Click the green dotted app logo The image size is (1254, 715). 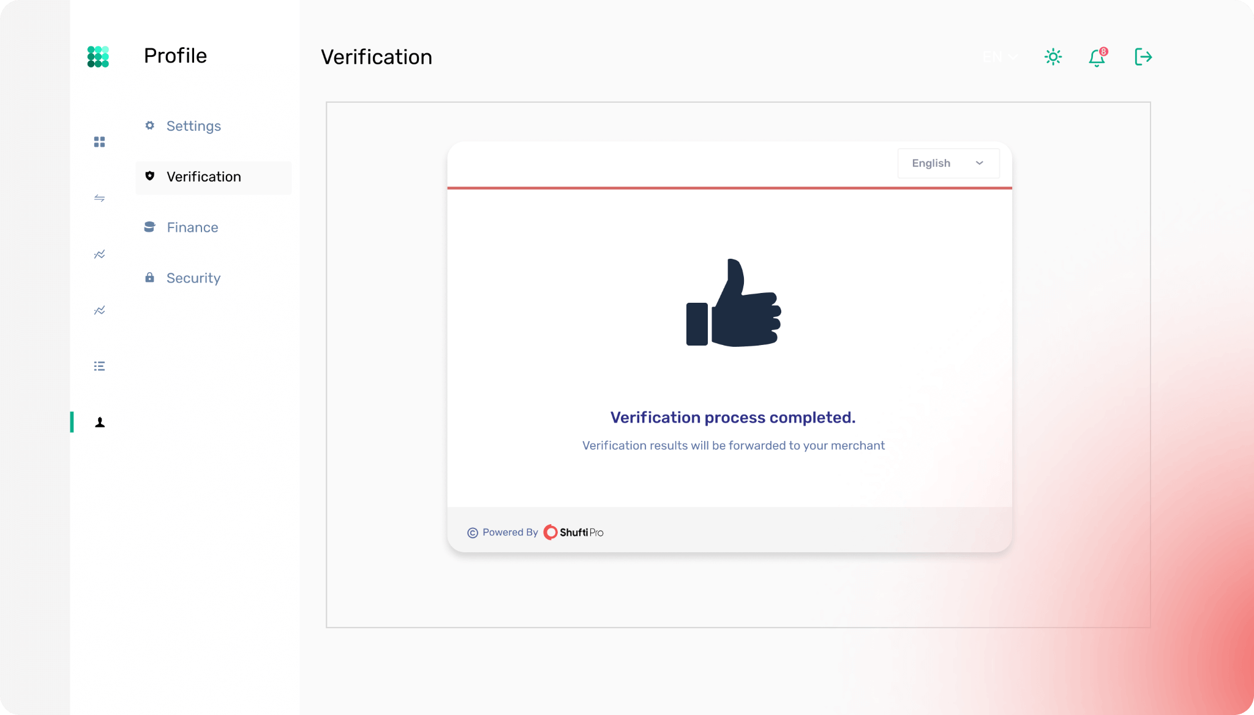tap(98, 56)
